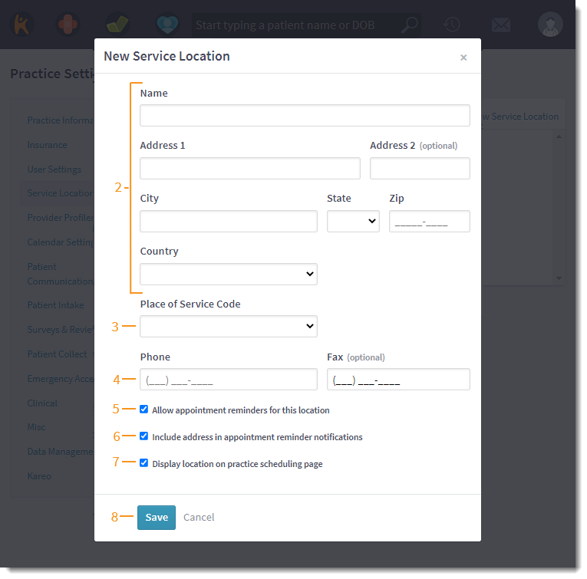The image size is (587, 579).
Task: Open the green billing money icon
Action: click(117, 25)
